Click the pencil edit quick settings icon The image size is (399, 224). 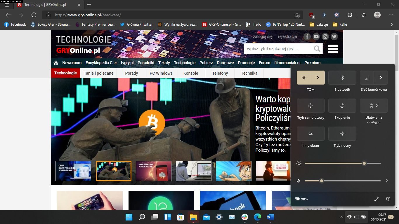click(376, 199)
